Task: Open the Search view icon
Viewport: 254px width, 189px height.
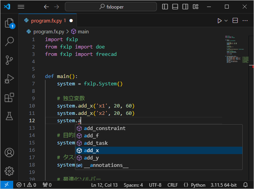Action: pyautogui.click(x=9, y=41)
